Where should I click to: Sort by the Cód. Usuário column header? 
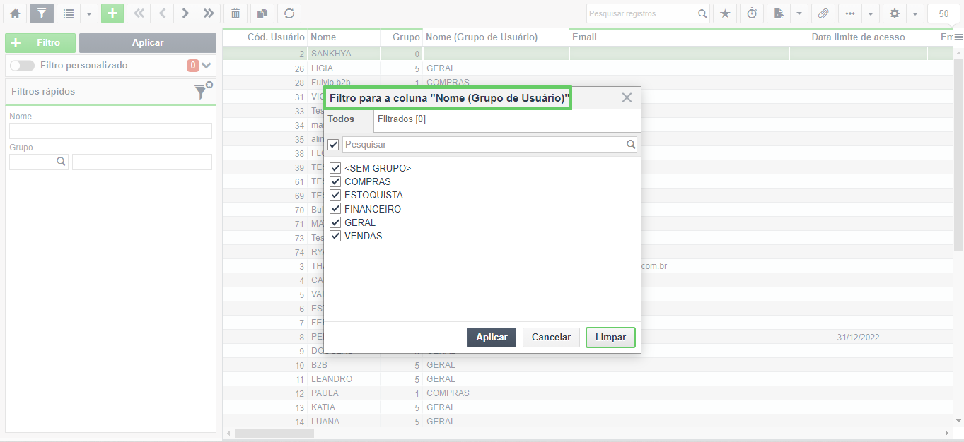coord(265,37)
